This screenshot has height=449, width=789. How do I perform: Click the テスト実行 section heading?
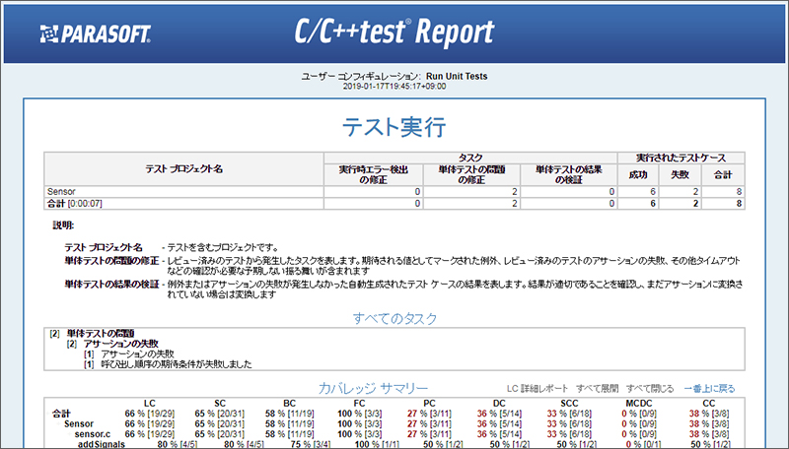pos(394,126)
